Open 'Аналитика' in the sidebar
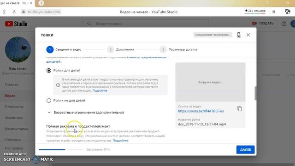Image resolution: width=295 pixels, height=166 pixels. click(x=14, y=118)
